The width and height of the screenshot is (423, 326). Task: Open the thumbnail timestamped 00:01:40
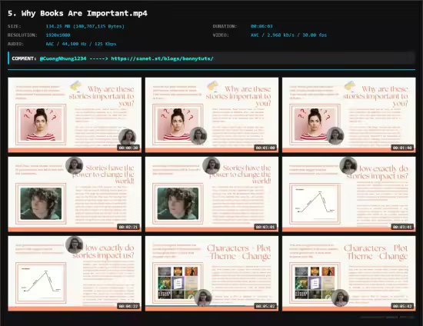[349, 115]
